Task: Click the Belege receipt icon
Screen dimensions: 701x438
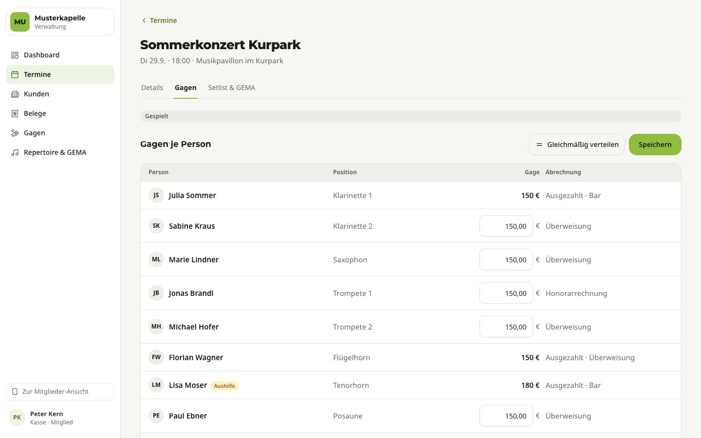Action: (15, 113)
